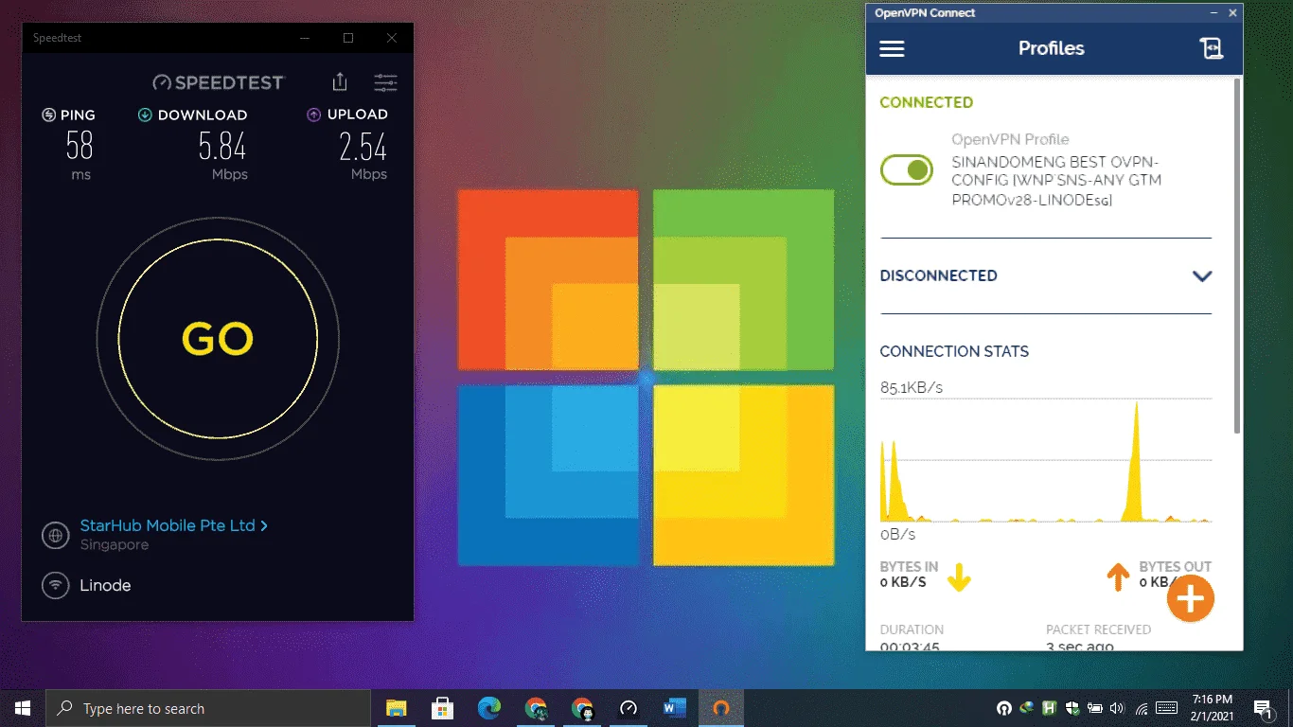Click the green H icon in system tray

click(x=1050, y=708)
